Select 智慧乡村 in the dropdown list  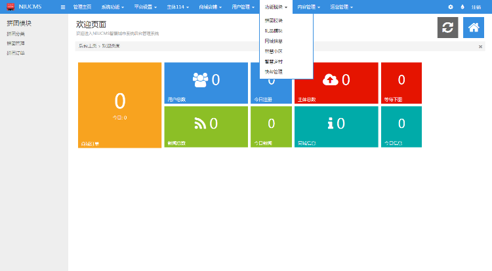pos(274,62)
